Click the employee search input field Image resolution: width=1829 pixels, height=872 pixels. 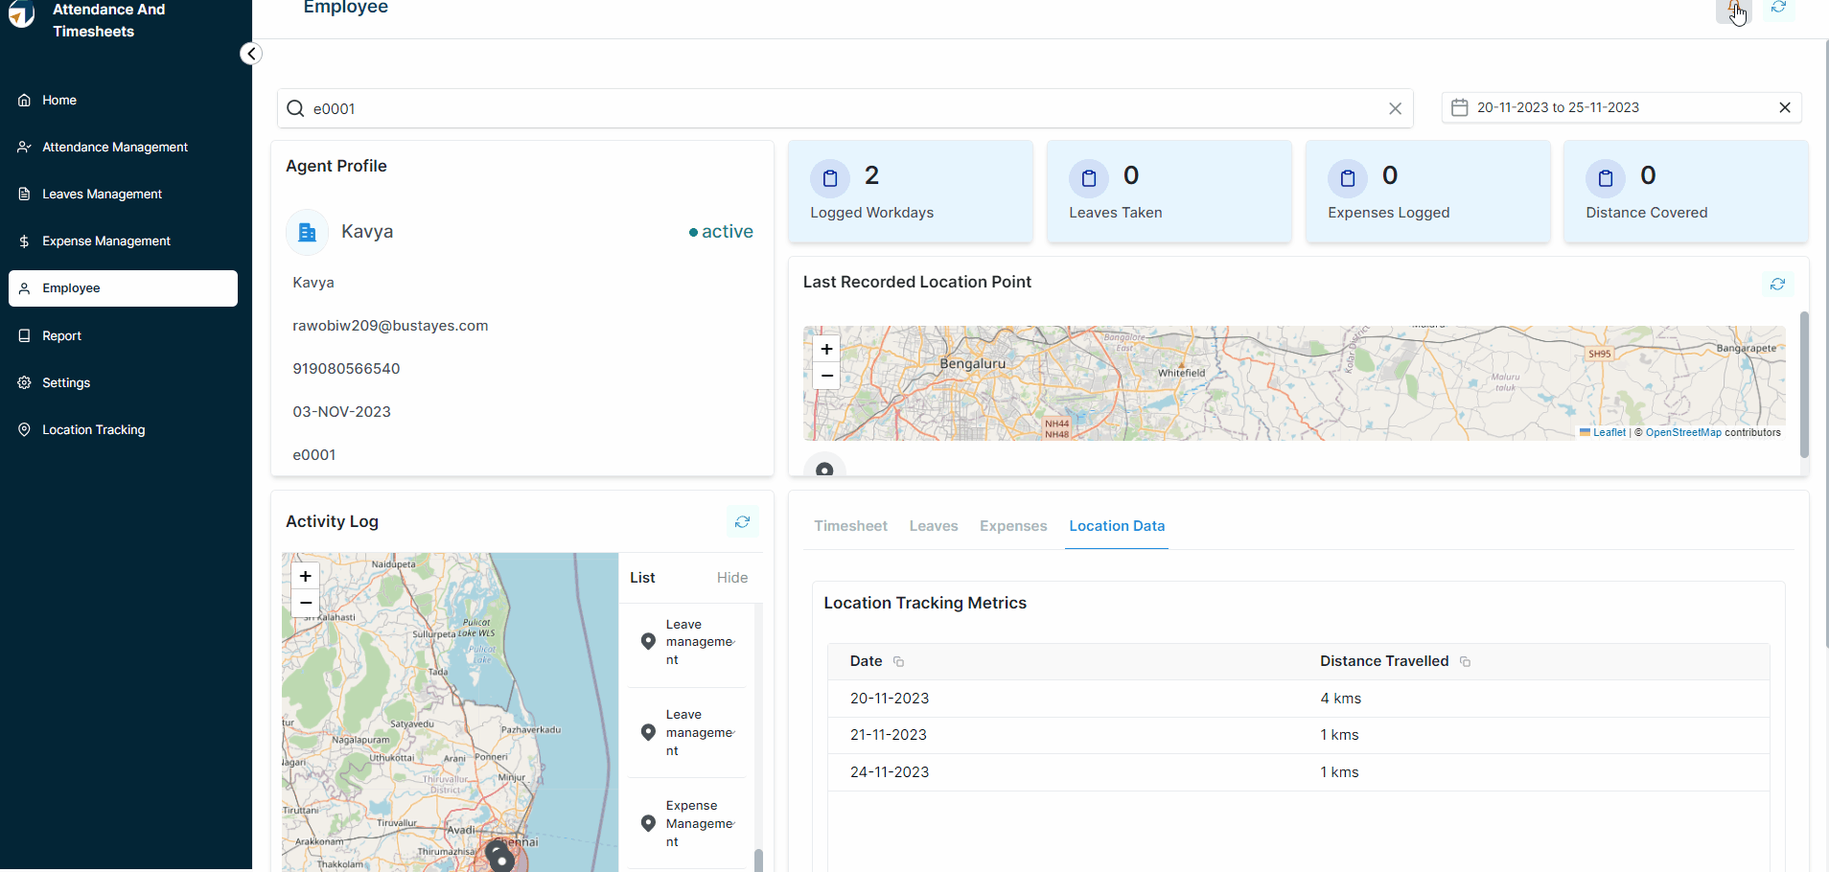pos(844,109)
